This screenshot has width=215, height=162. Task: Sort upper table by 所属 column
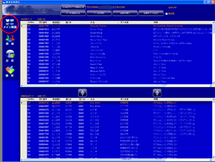click(182, 22)
